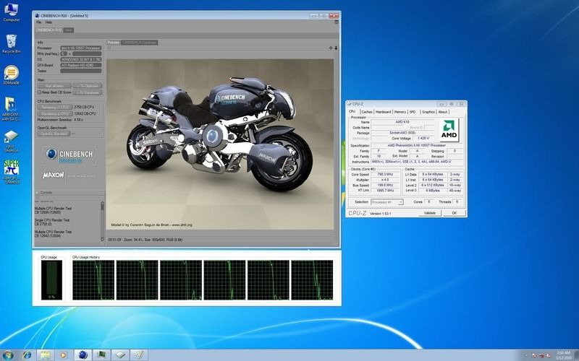This screenshot has height=361, width=579.
Task: Switch to Cinebench via its taskbar icon
Action: (x=83, y=355)
